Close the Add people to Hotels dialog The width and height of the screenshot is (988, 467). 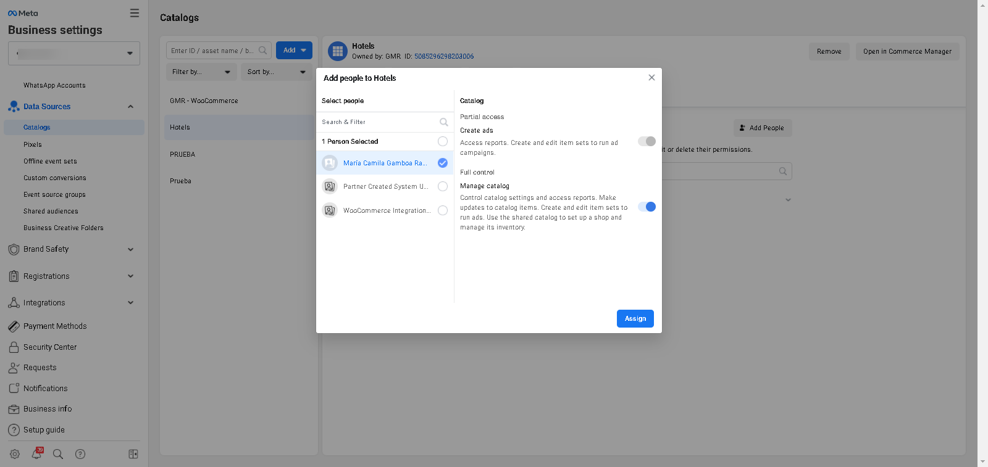651,78
